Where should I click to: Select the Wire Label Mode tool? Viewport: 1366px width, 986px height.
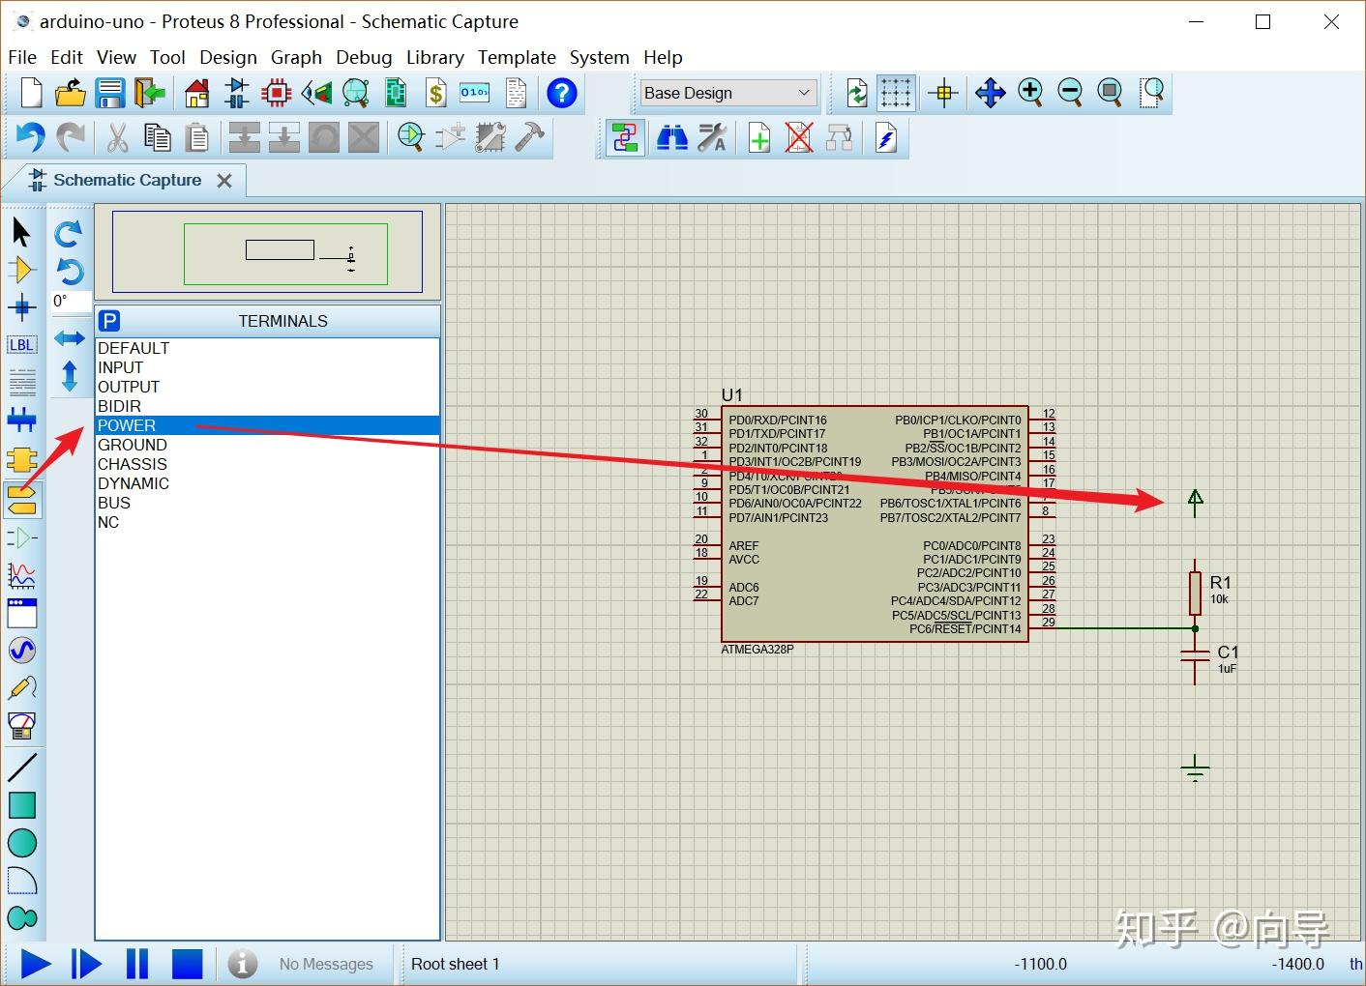(21, 345)
